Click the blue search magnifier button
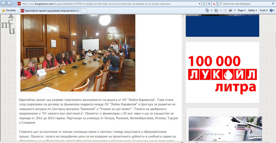This screenshot has width=276, height=143. (273, 4)
